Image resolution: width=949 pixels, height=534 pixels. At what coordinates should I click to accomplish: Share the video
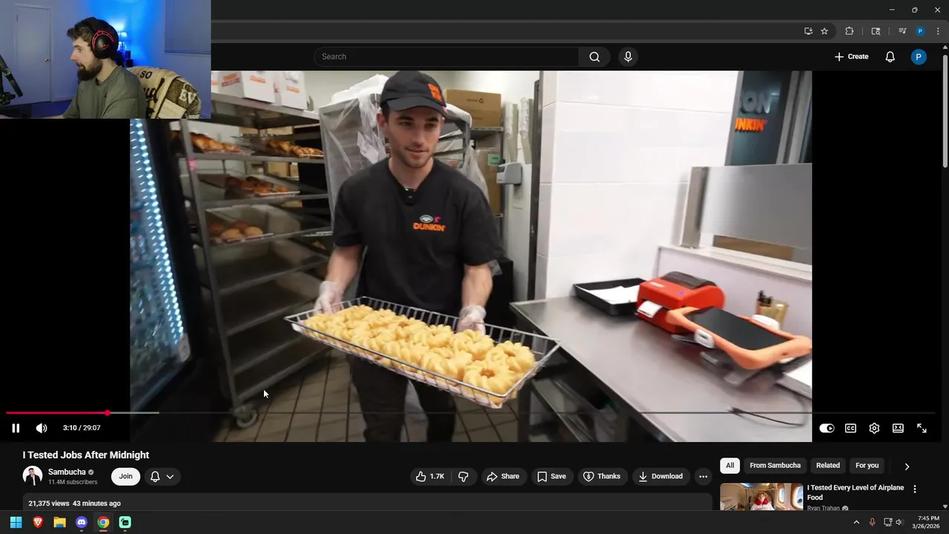click(503, 476)
